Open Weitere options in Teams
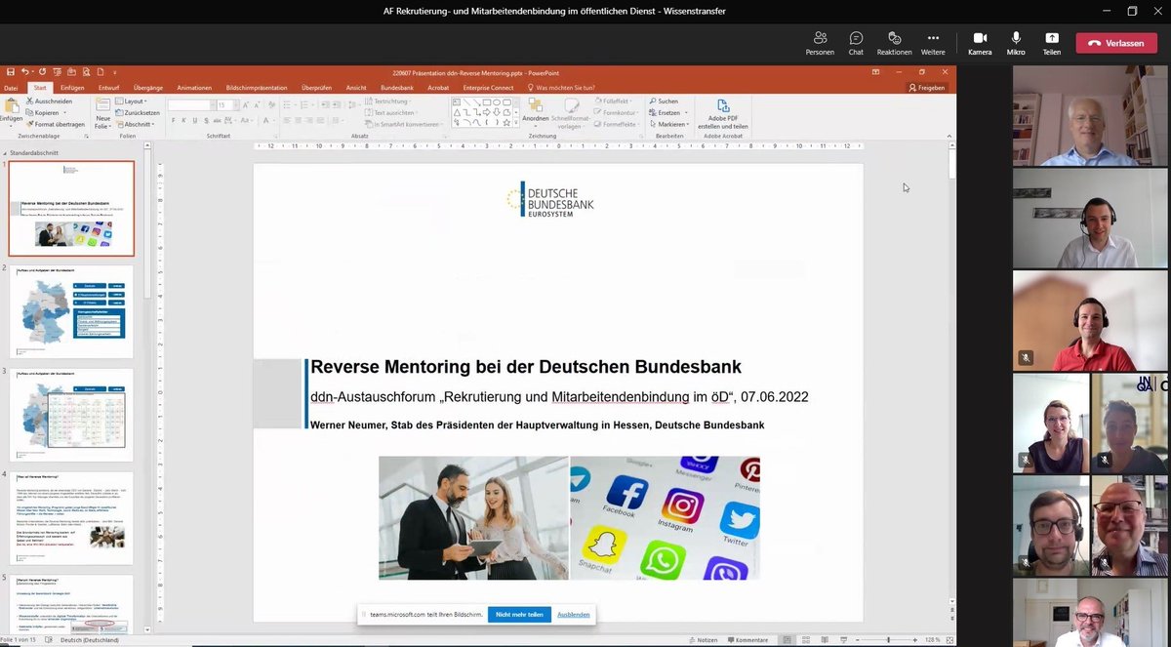1171x647 pixels. pos(933,43)
